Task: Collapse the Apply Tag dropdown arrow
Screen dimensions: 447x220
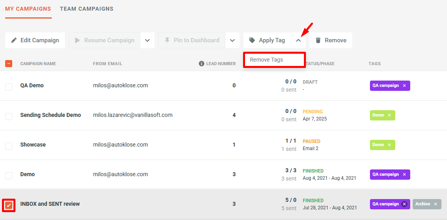Action: pyautogui.click(x=298, y=40)
